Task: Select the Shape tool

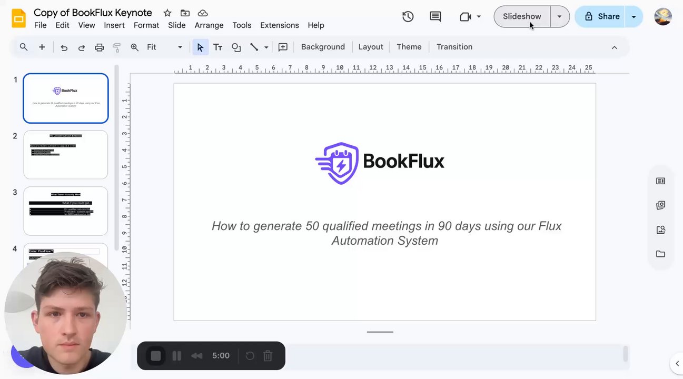Action: [236, 47]
